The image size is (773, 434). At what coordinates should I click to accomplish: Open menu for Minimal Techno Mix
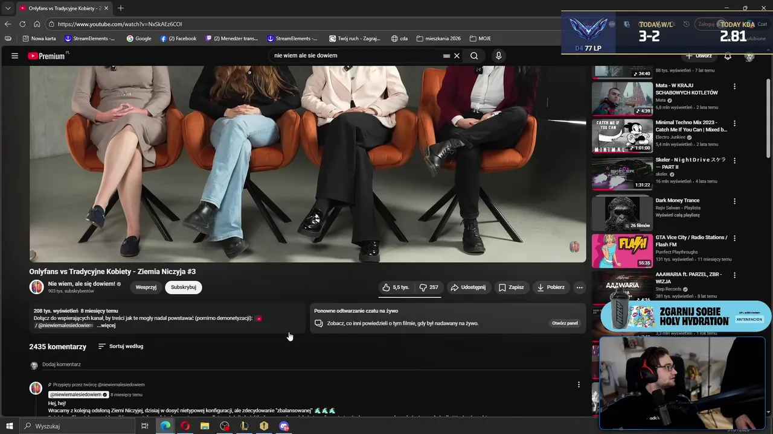click(x=734, y=124)
